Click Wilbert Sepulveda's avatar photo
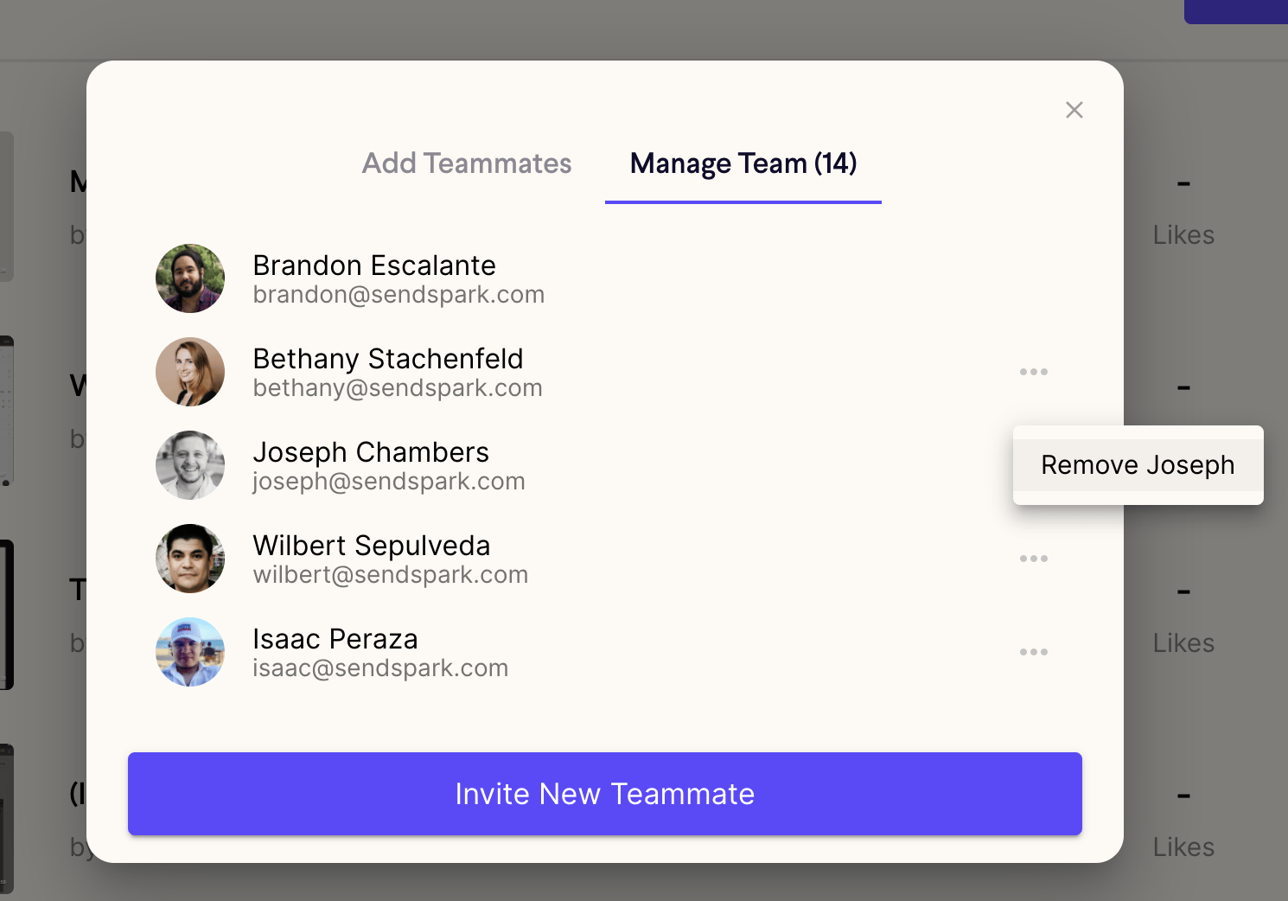 (x=190, y=559)
